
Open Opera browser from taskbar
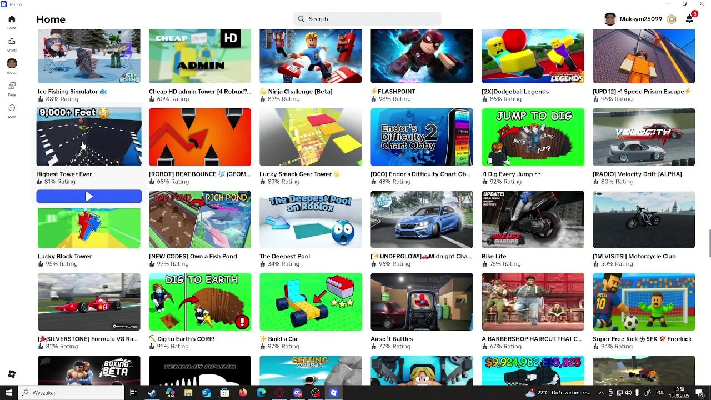coord(279,393)
